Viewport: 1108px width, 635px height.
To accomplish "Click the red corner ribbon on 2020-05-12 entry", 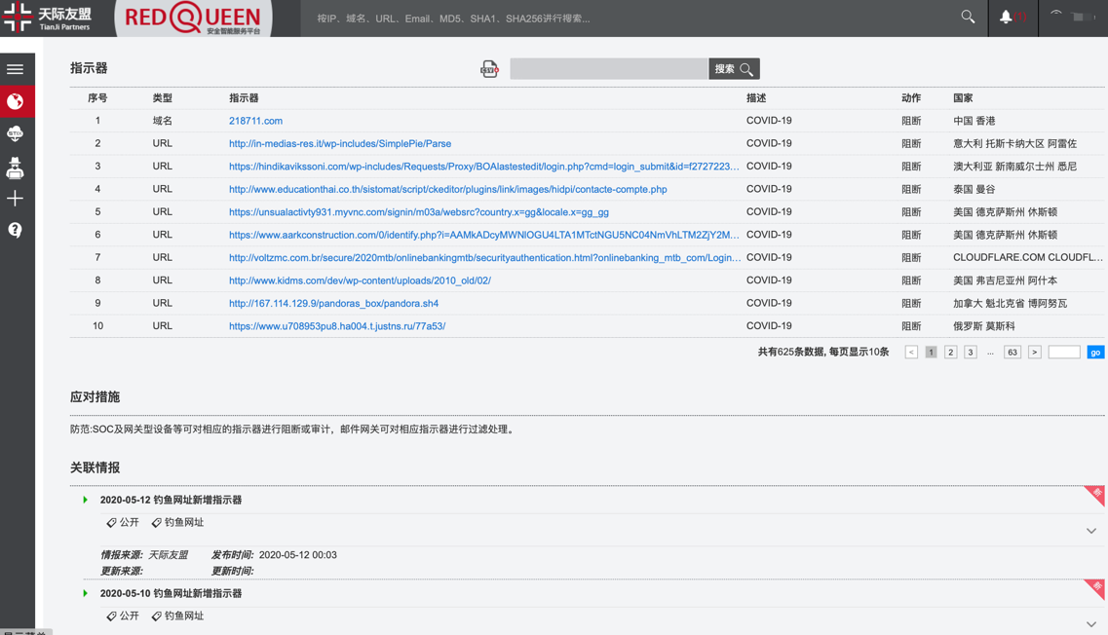I will coord(1095,495).
